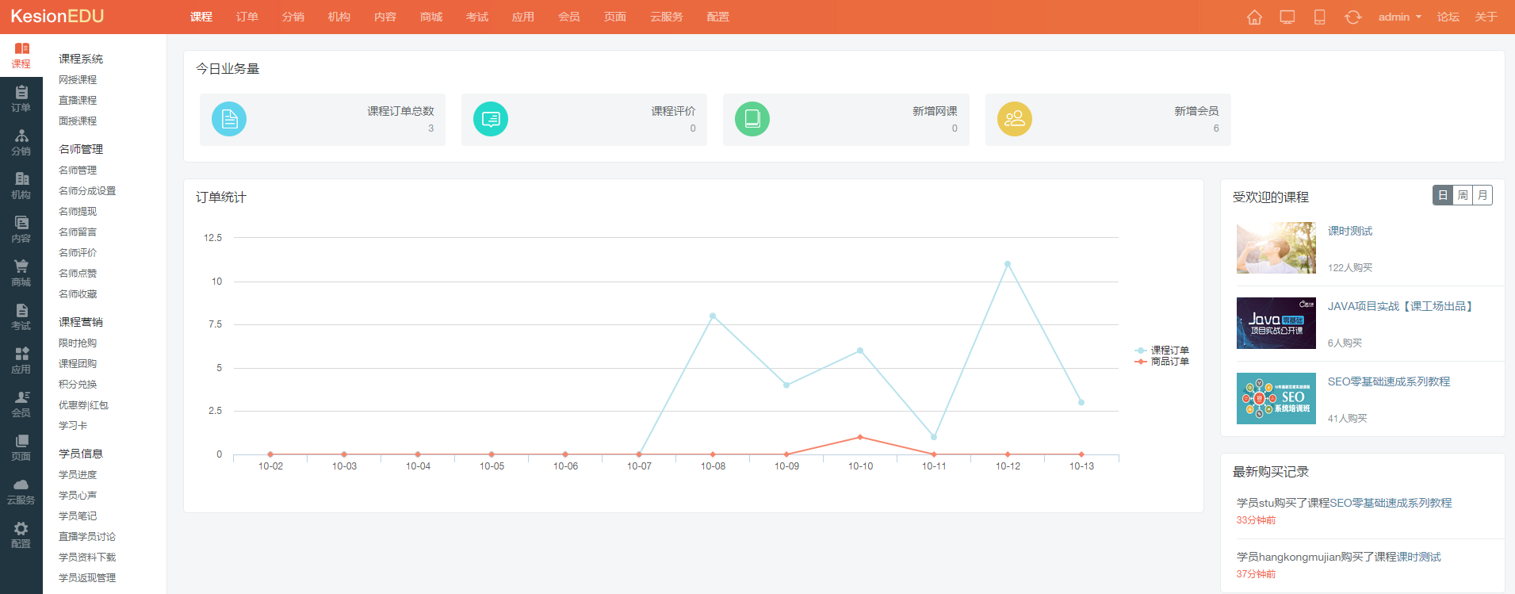
Task: Open the mobile preview phone icon
Action: [1320, 17]
